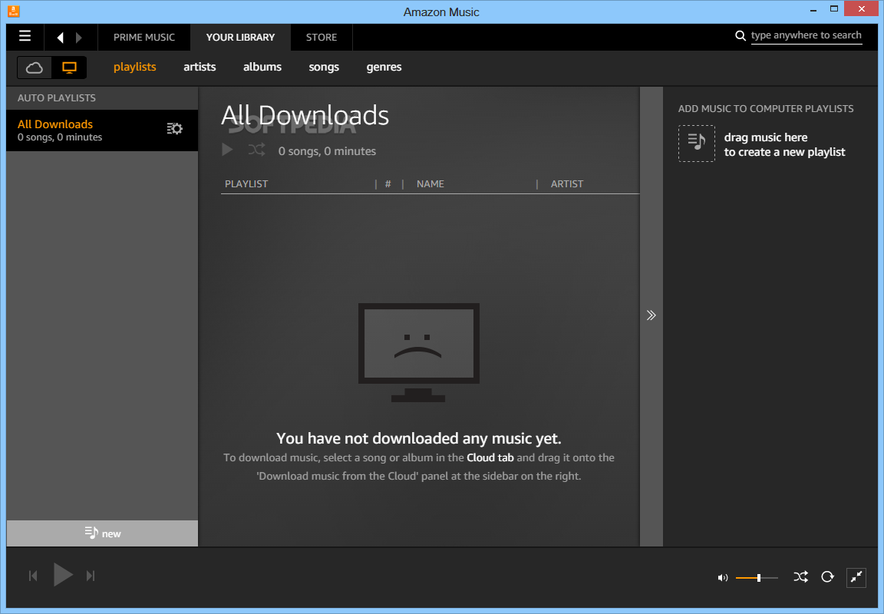Create a new playlist
The height and width of the screenshot is (614, 884).
[x=102, y=533]
